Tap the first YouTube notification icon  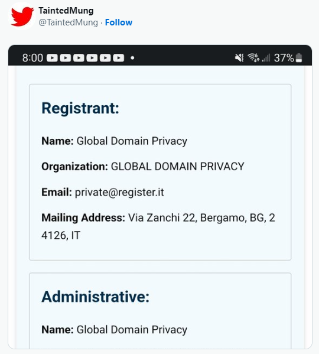click(52, 58)
